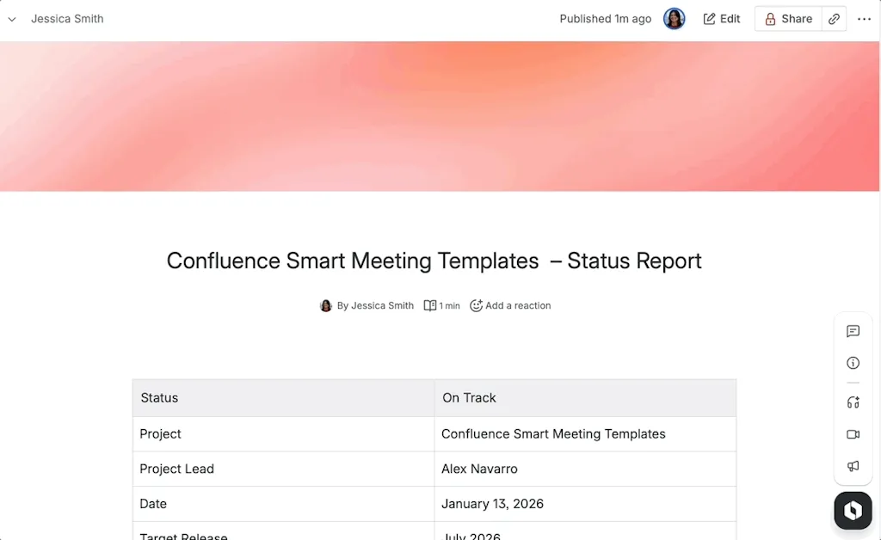This screenshot has width=881, height=540.
Task: Copy page link with chain icon
Action: pos(834,19)
